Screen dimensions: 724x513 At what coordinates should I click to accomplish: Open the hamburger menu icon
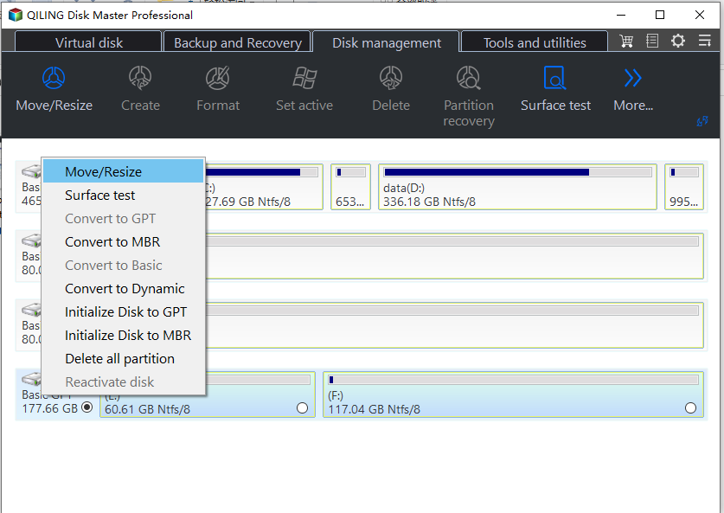tap(705, 42)
